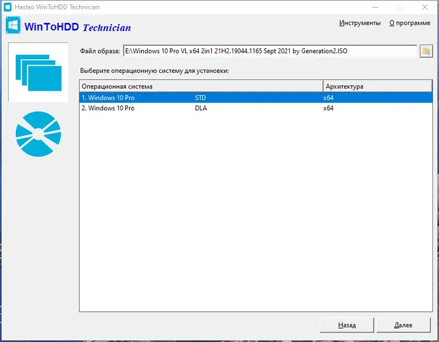The width and height of the screenshot is (439, 342).
Task: Close the WinToHDD window
Action: (425, 7)
